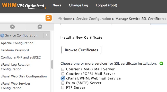Viewport: 167px width, 92px height.
Task: Collapse the Service Configuration section arrow
Action: click(46, 35)
